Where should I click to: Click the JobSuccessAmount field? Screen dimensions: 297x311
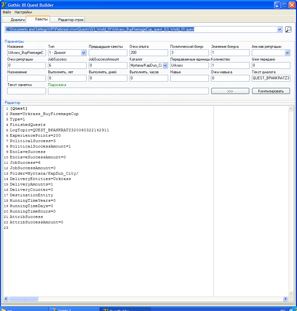coord(108,65)
